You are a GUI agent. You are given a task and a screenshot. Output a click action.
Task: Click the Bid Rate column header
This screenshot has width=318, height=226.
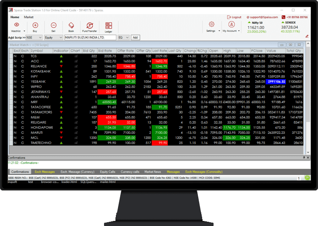[107, 51]
